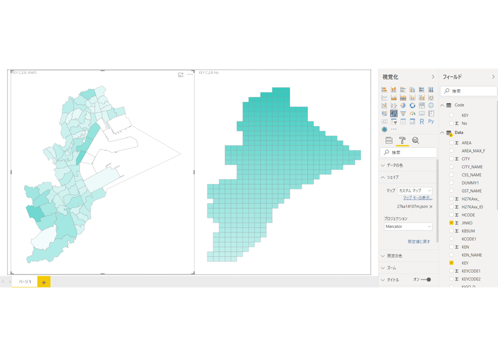498x356 pixels.
Task: Open more options (…) on JINKO map visual
Action: coord(190,74)
